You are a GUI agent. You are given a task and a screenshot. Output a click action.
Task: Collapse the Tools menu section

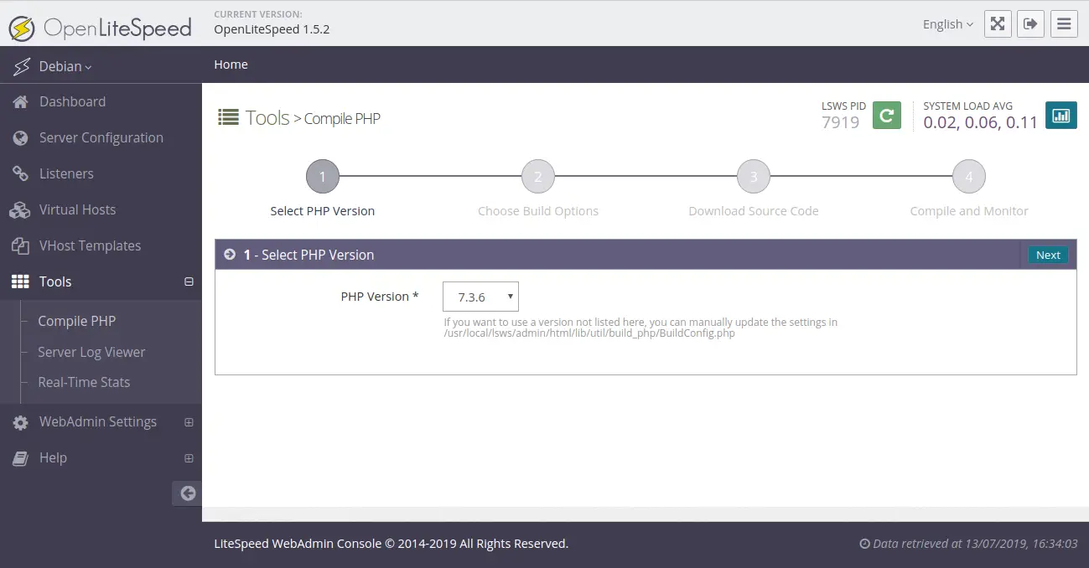pyautogui.click(x=189, y=281)
